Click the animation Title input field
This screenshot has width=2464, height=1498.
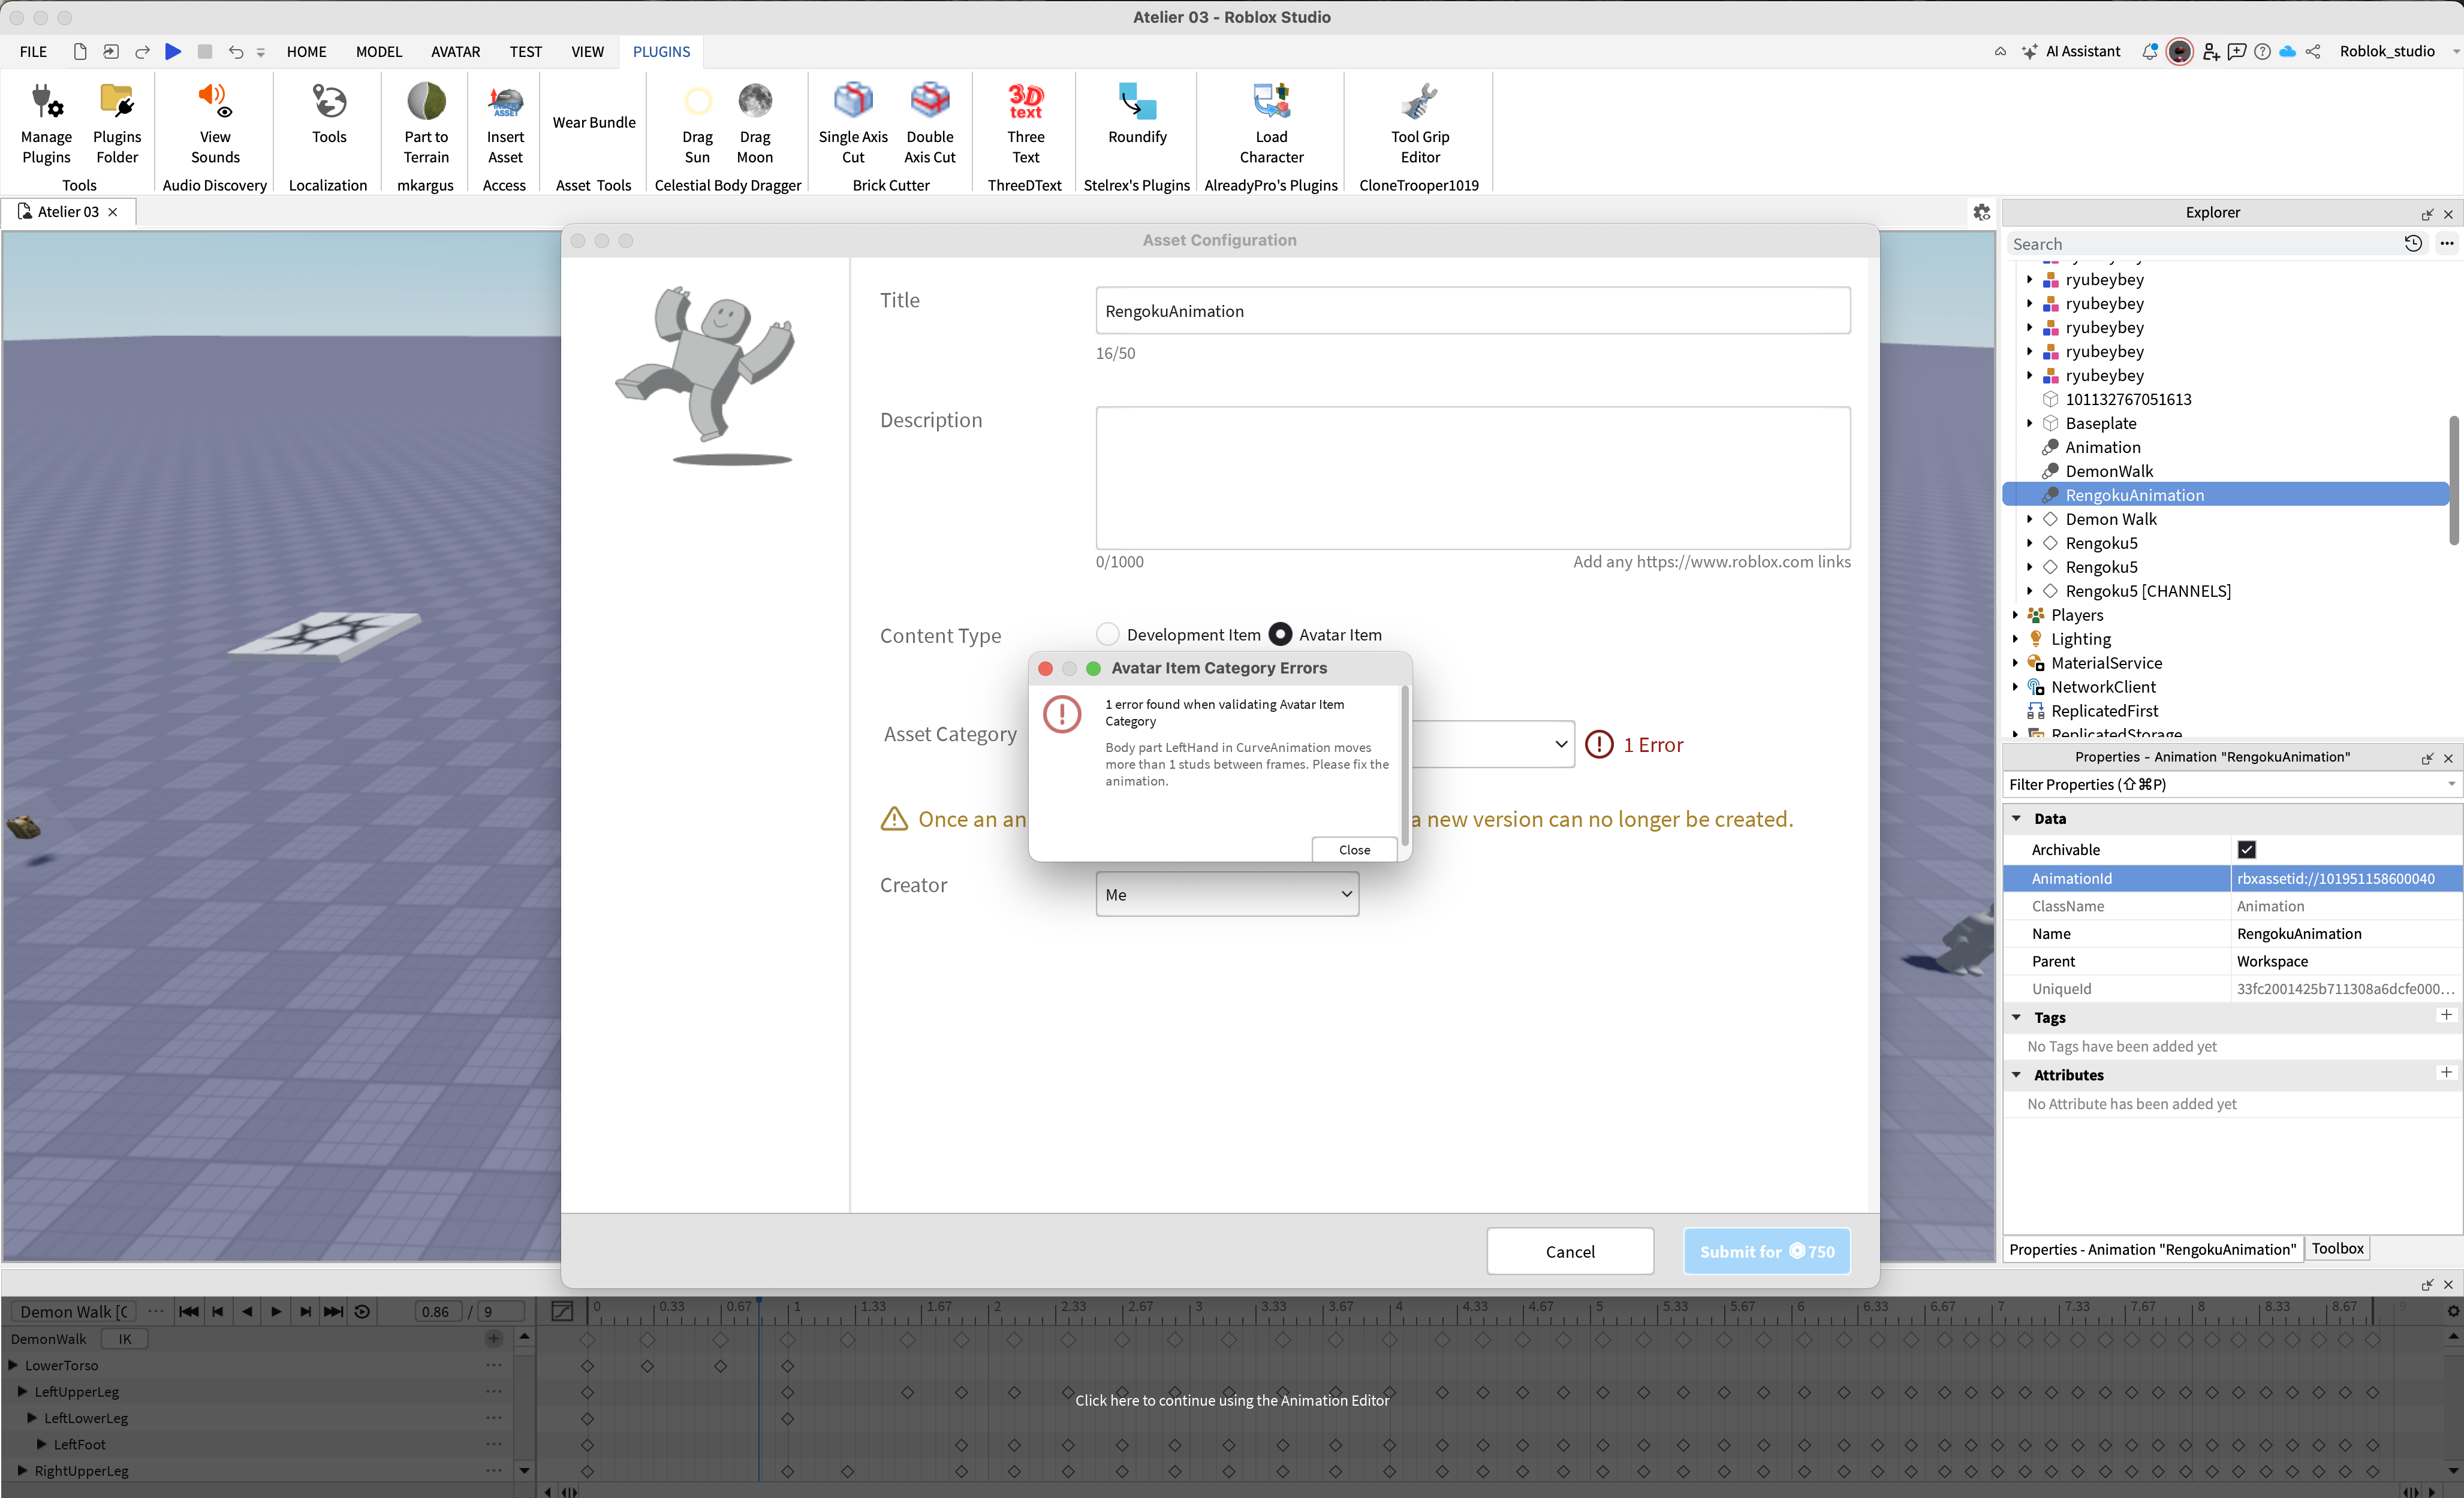(1473, 311)
